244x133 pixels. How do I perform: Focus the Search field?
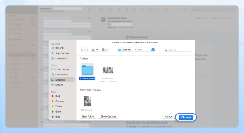click(177, 50)
